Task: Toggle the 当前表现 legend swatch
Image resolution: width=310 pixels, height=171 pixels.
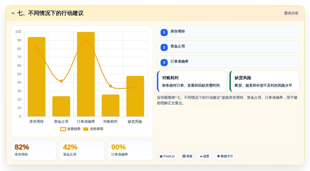Action: point(86,129)
